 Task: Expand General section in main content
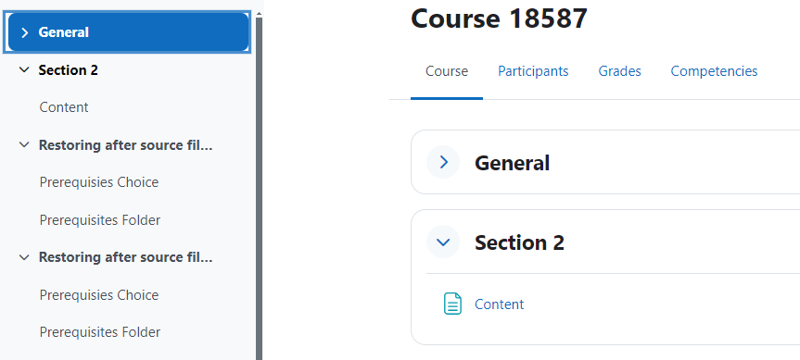443,163
